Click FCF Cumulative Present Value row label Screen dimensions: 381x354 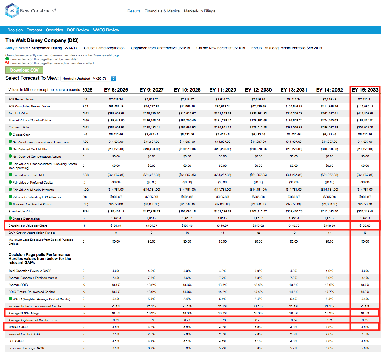[29, 106]
